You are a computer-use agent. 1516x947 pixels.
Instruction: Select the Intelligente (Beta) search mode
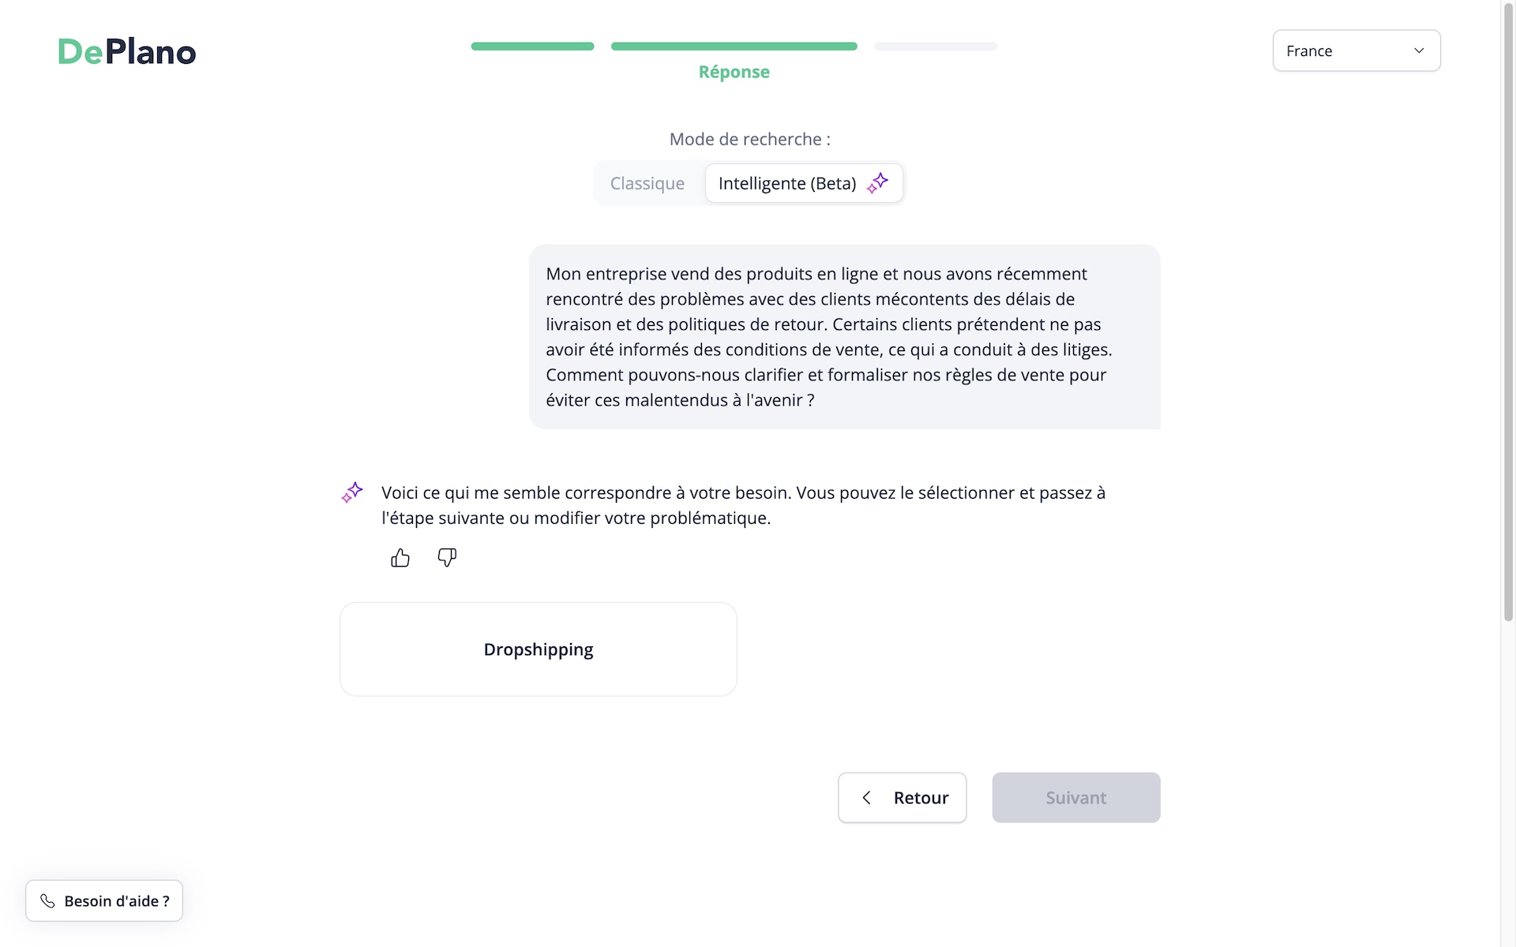pos(804,183)
